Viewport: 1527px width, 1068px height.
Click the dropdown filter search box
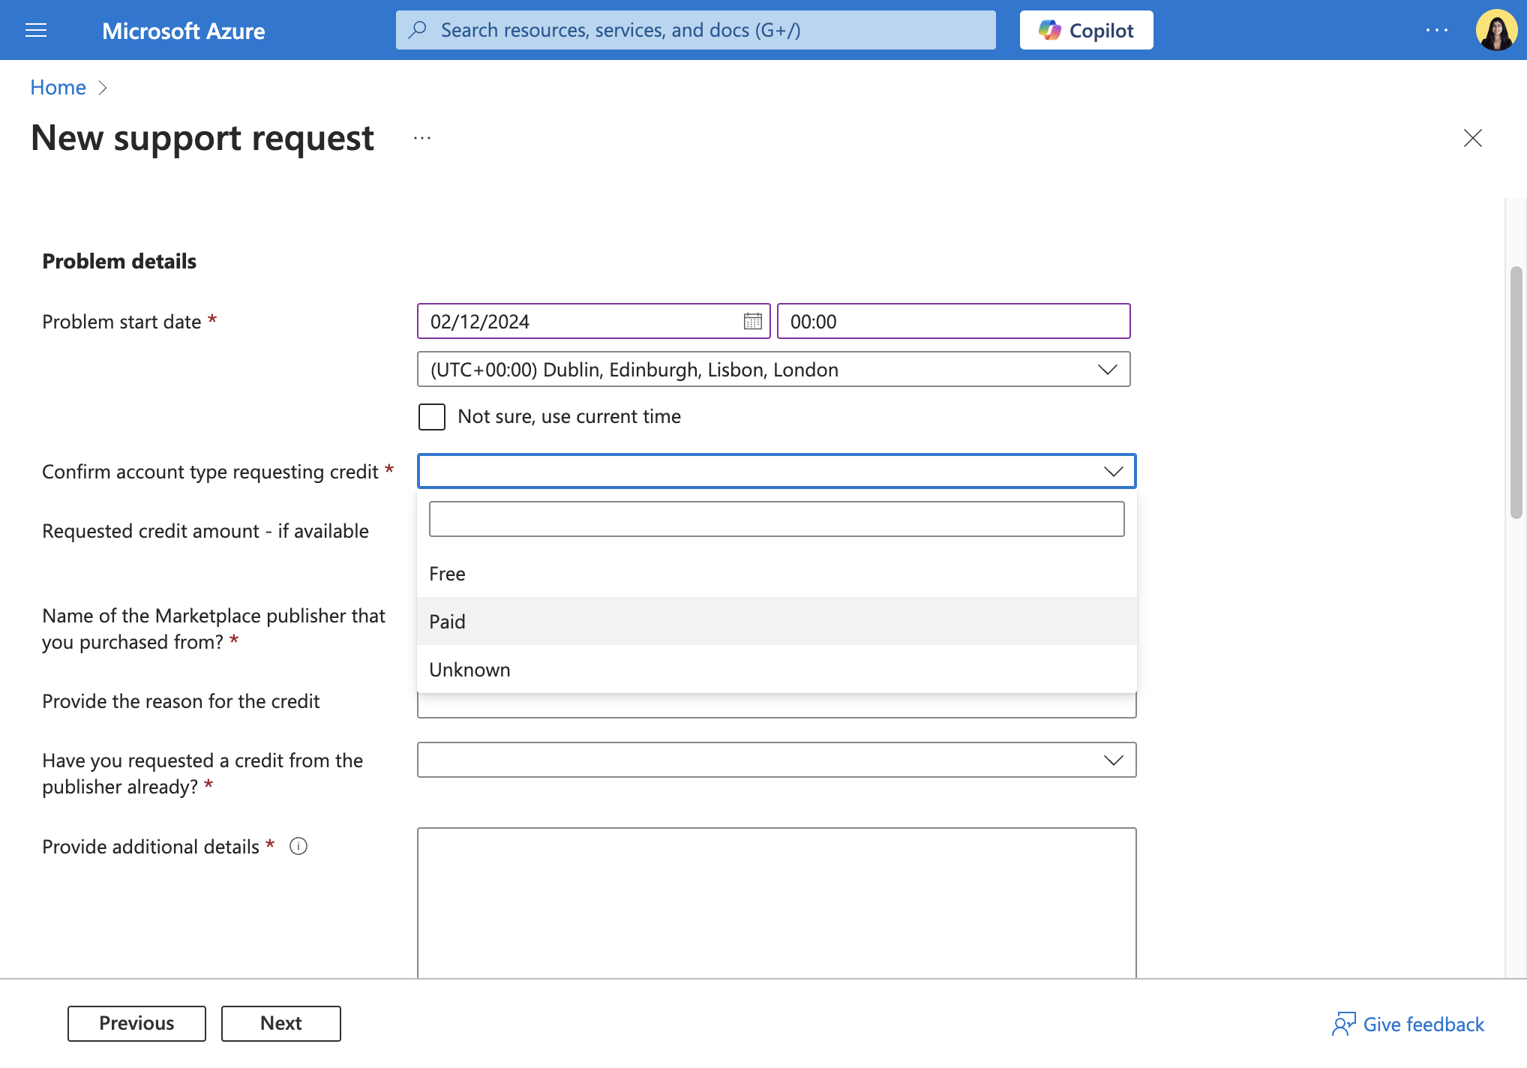click(x=776, y=519)
